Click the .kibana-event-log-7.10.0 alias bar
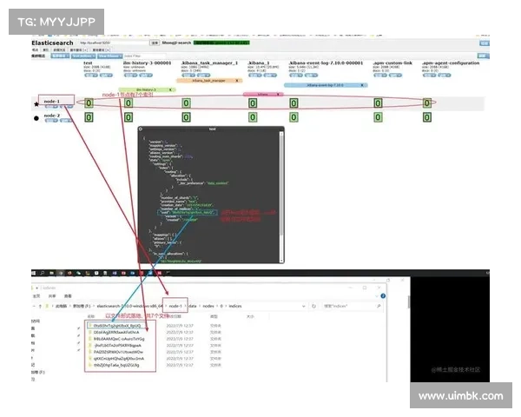521x417 pixels. pyautogui.click(x=326, y=85)
